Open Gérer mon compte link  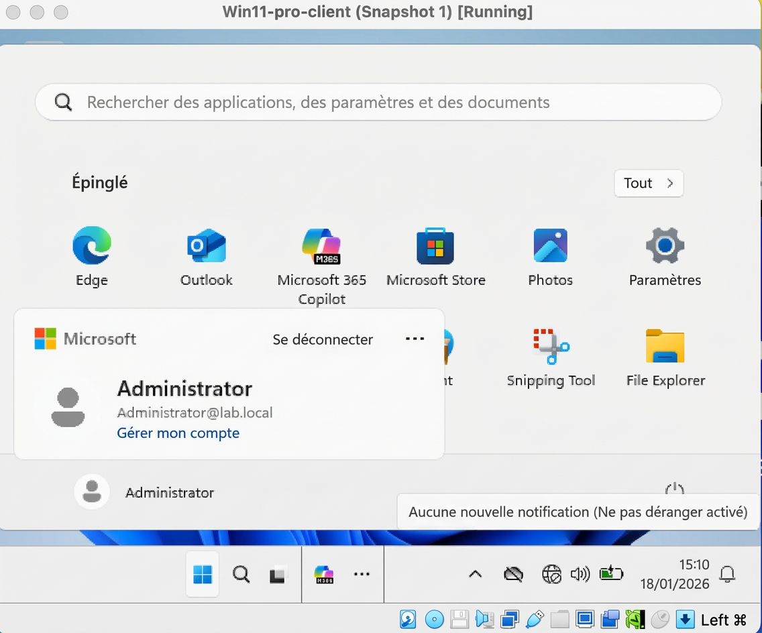coord(178,433)
